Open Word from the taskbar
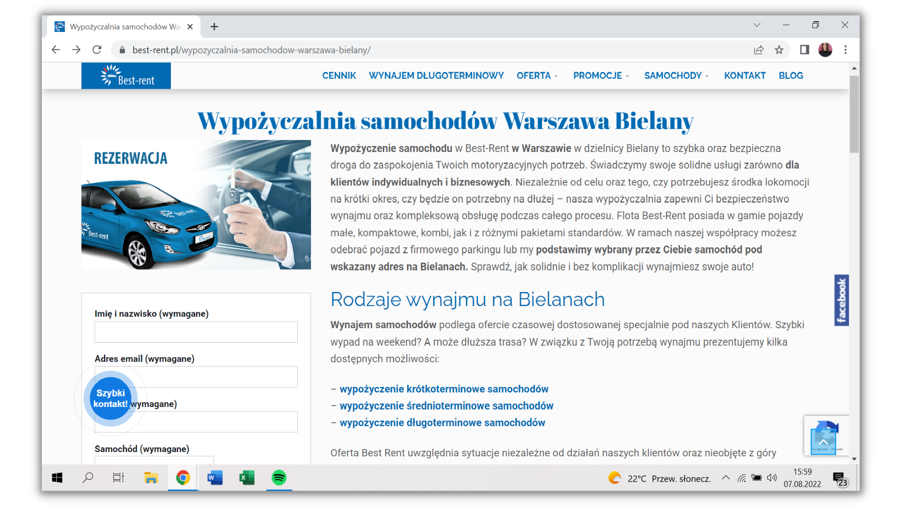The height and width of the screenshot is (507, 902). [x=215, y=478]
